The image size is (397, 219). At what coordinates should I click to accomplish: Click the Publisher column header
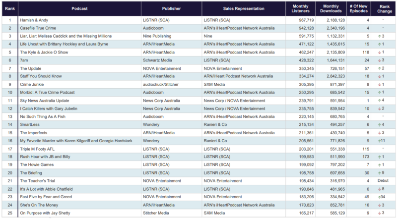tap(171, 9)
